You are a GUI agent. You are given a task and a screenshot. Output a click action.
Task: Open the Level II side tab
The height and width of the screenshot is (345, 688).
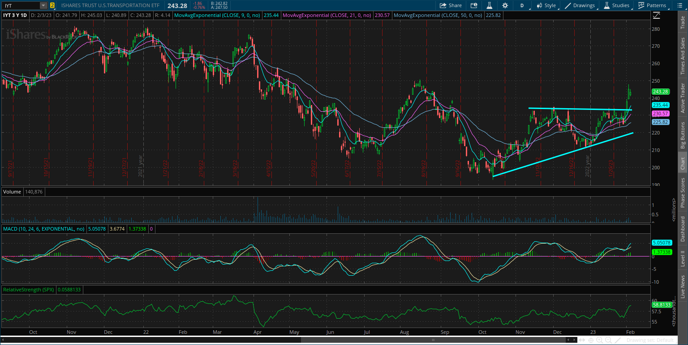coord(683,258)
